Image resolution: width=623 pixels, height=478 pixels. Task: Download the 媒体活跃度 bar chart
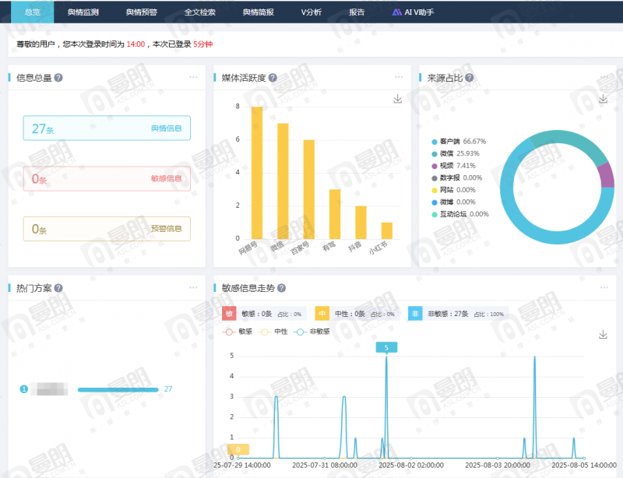click(397, 99)
